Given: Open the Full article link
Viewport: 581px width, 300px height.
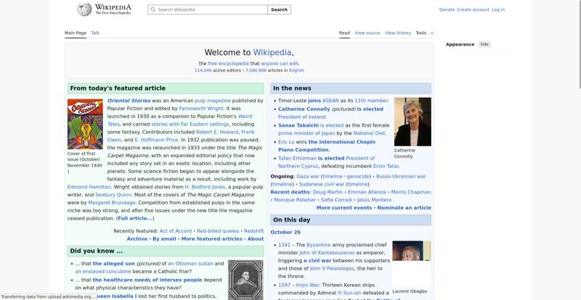Looking at the screenshot, I should (x=135, y=218).
